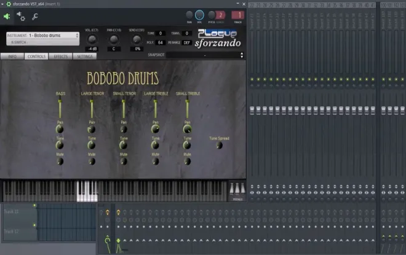This screenshot has height=255, width=406.
Task: Adjust the wrapper PAN knob
Action: tap(189, 15)
